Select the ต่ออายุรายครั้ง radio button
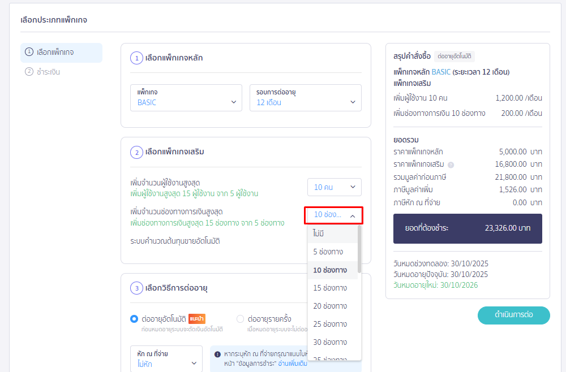Viewport: 566px width, 372px height. pyautogui.click(x=241, y=319)
